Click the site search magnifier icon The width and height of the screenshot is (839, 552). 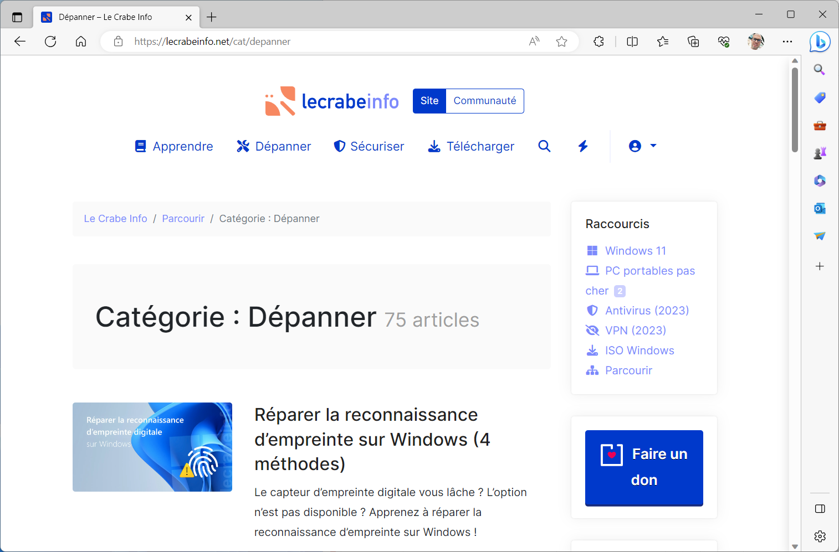(x=544, y=146)
